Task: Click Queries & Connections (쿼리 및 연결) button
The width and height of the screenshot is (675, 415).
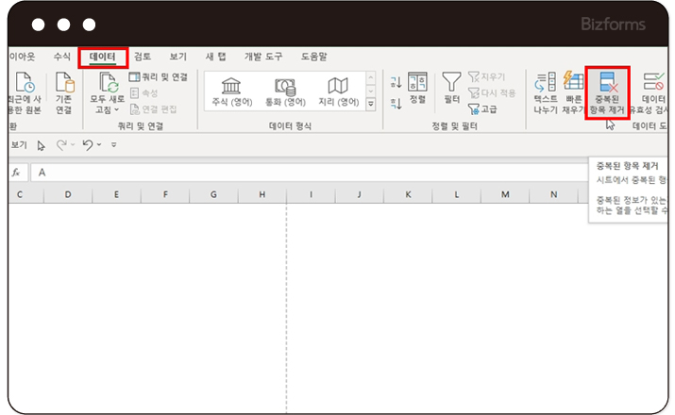Action: tap(159, 77)
